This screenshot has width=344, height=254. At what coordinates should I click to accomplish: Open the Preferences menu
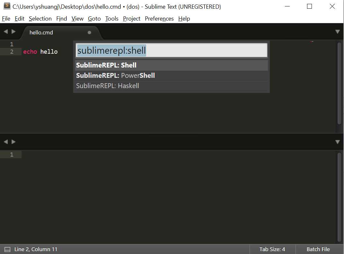pos(159,19)
